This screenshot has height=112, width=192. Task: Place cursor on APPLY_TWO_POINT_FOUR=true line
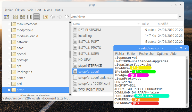pyautogui.click(x=138, y=89)
